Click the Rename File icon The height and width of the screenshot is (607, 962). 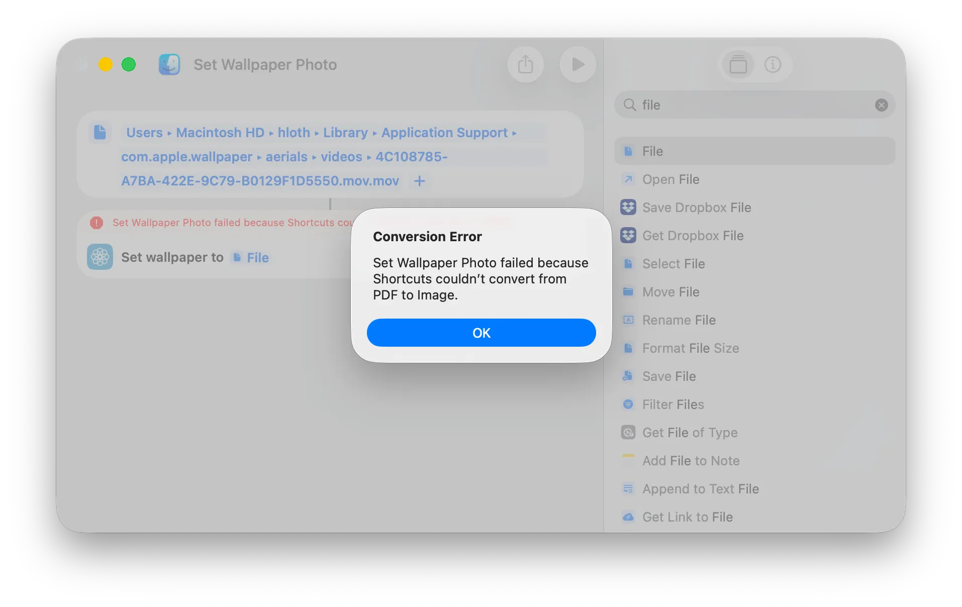(628, 320)
